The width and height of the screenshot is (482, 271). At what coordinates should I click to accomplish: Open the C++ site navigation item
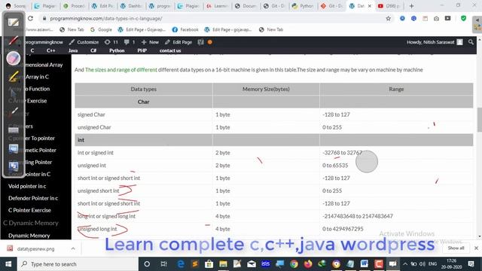tap(50, 50)
